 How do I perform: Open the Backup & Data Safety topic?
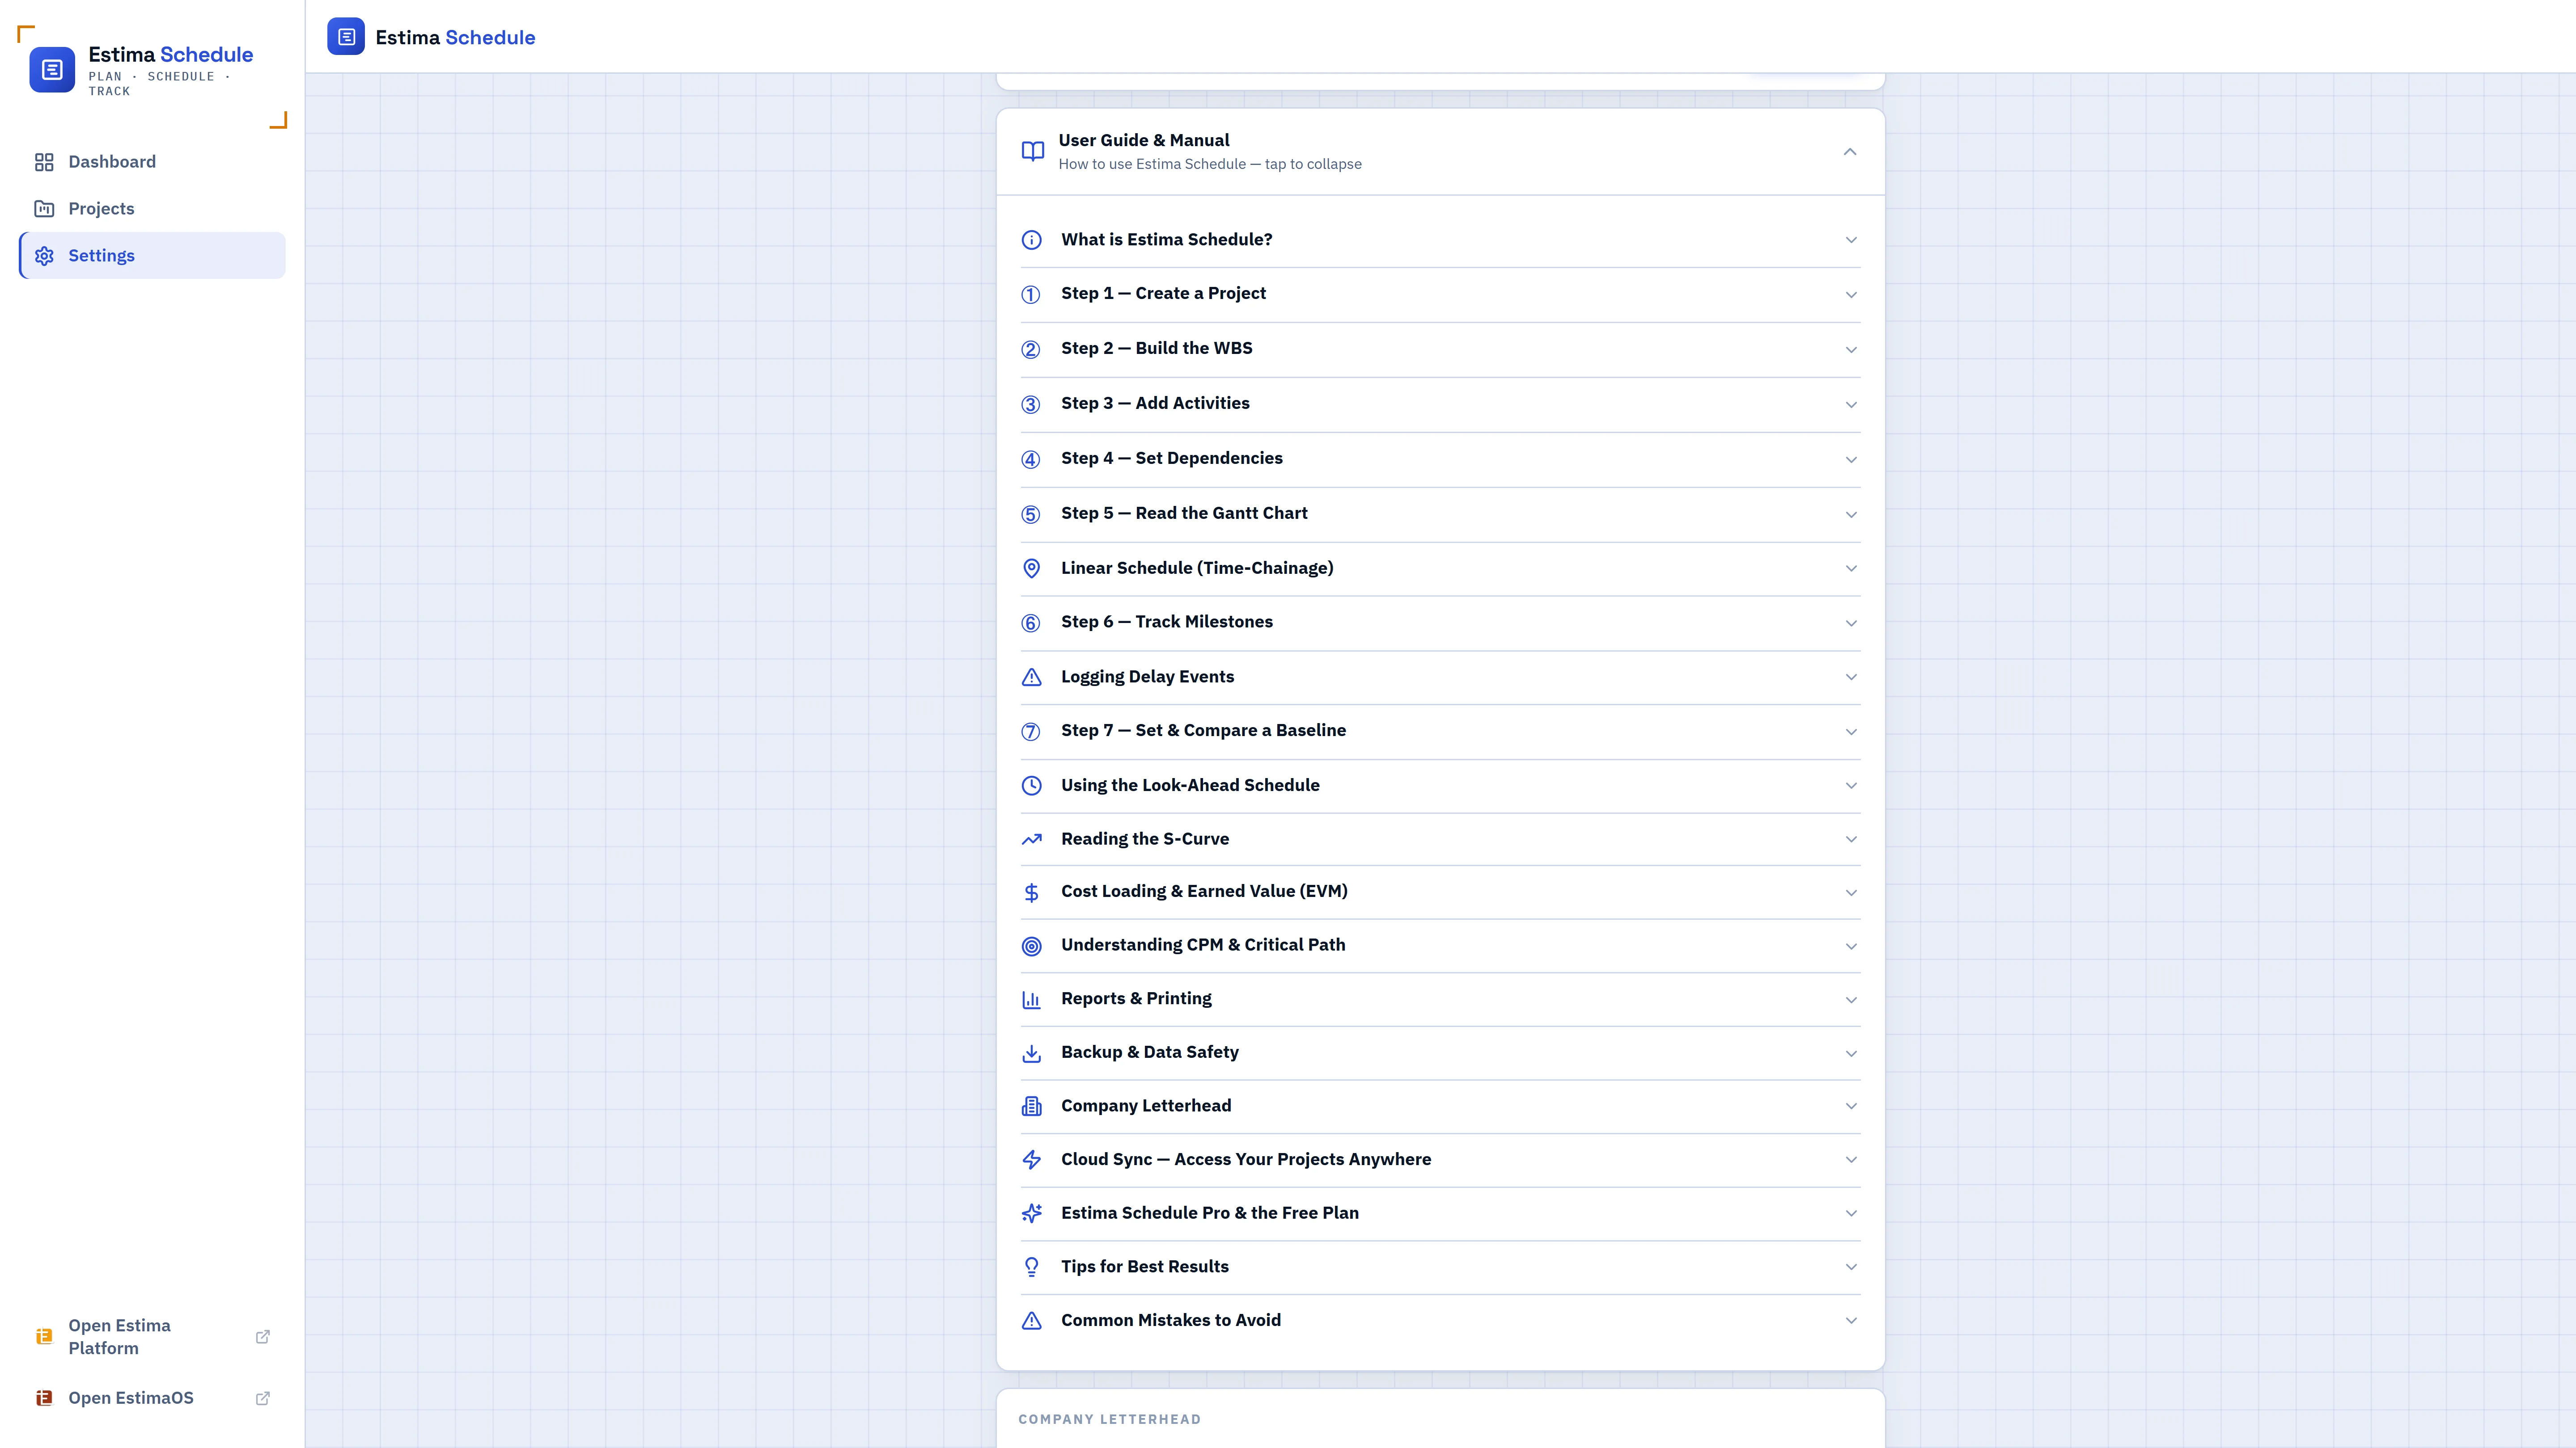[x=1440, y=1053]
